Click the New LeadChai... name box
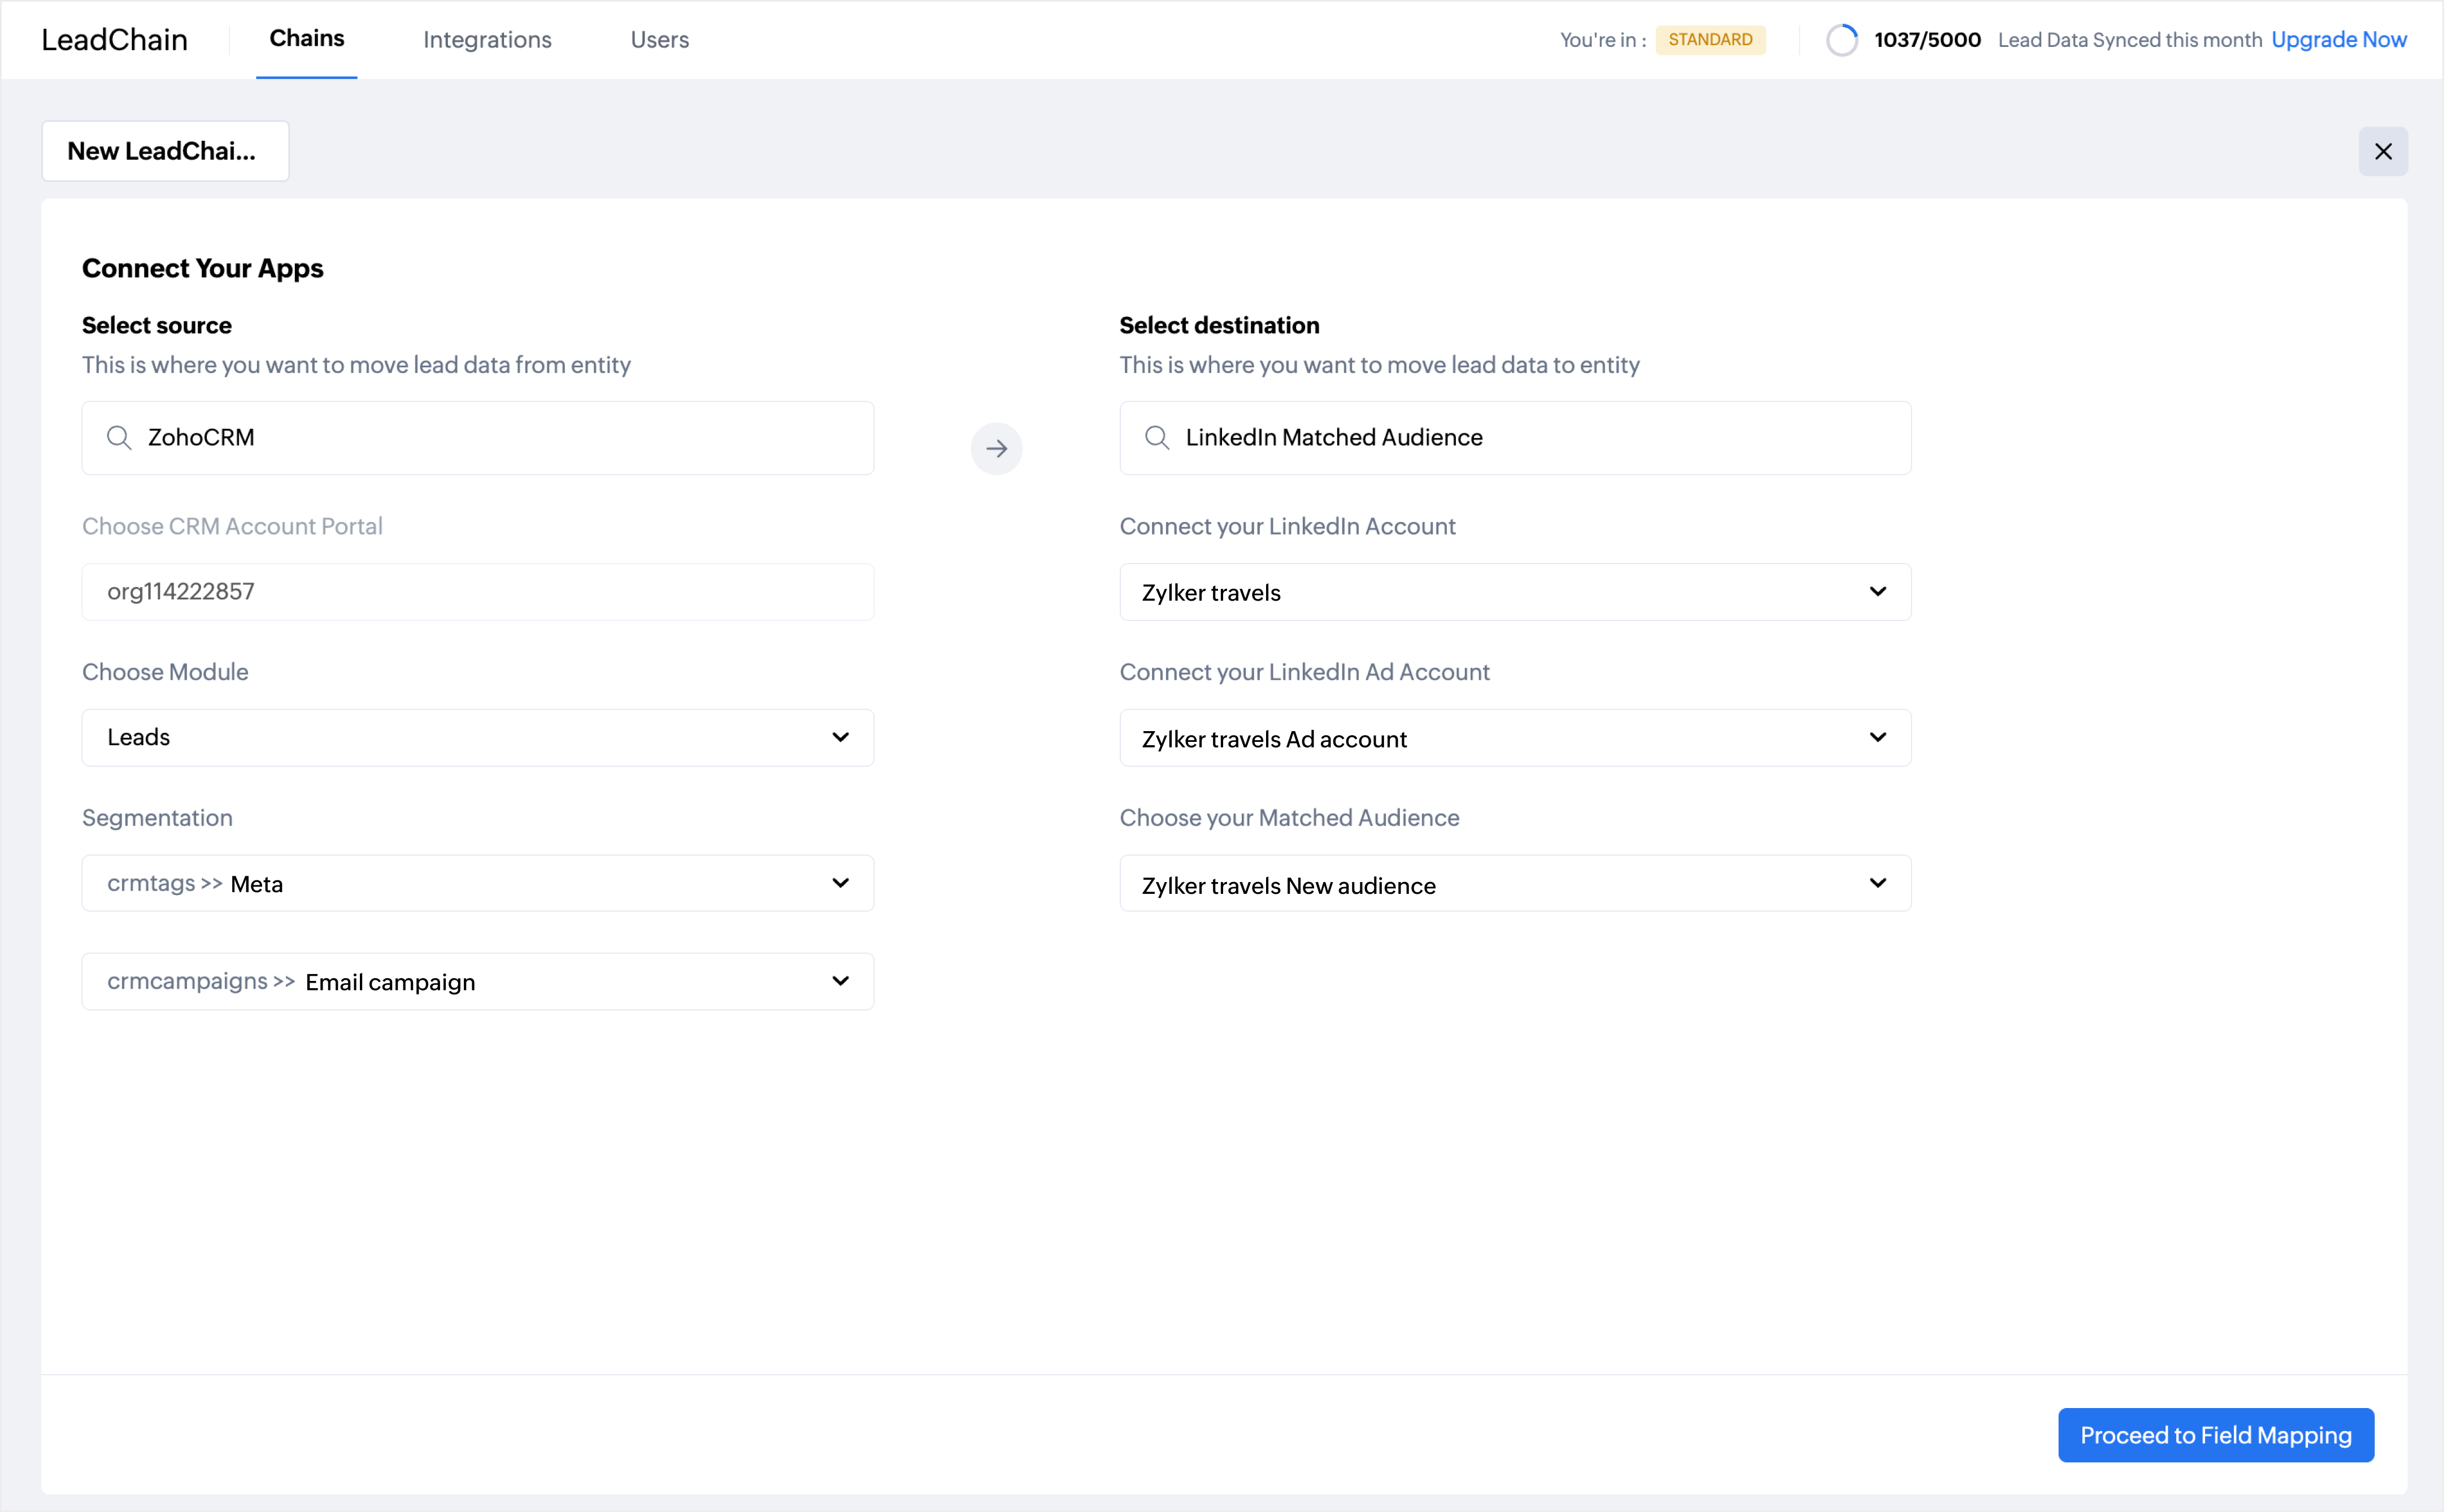2444x1512 pixels. (165, 151)
